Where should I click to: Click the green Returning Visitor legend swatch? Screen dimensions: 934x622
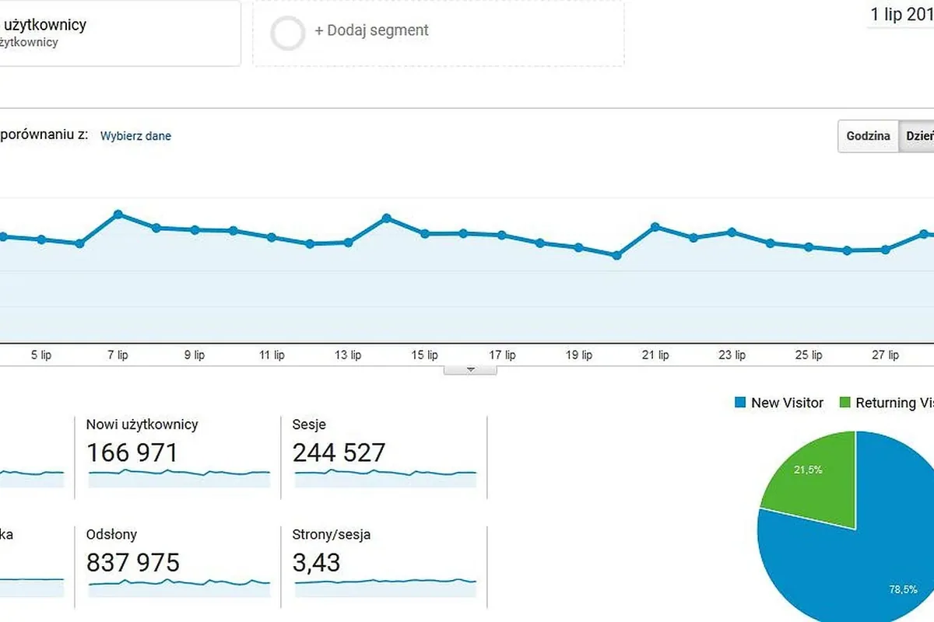pos(845,403)
